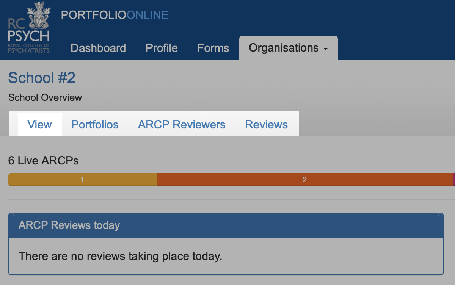
Task: Click the 6 Live ARCPs label
Action: 43,161
